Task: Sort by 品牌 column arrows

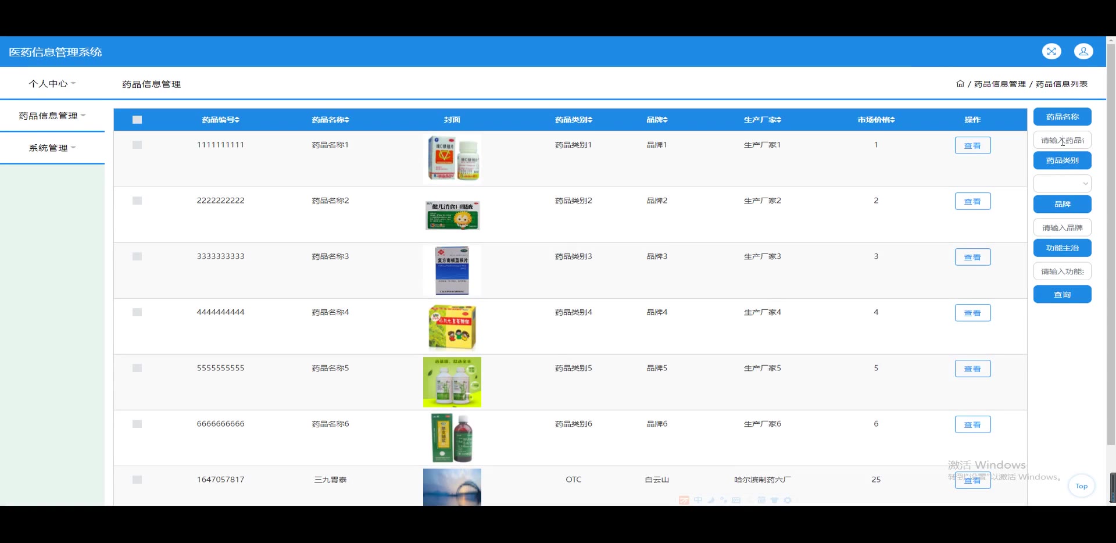Action: (666, 120)
